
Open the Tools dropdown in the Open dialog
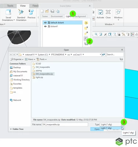pos(41,59)
